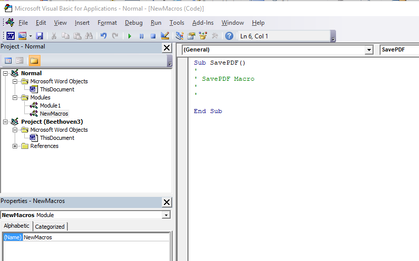Image resolution: width=419 pixels, height=261 pixels.
Task: Save Normal with the floppy disk icon
Action: [x=39, y=36]
